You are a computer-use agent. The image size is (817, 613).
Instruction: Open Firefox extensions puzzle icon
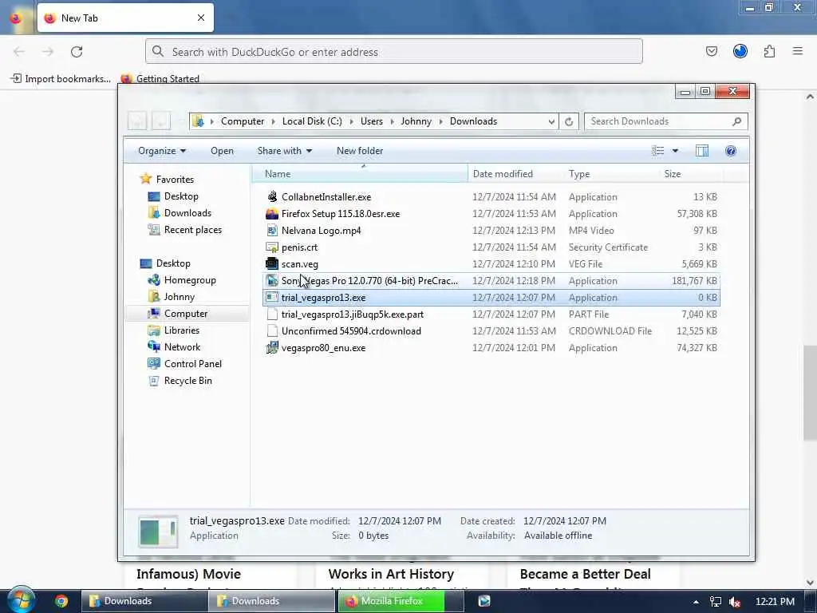click(769, 51)
